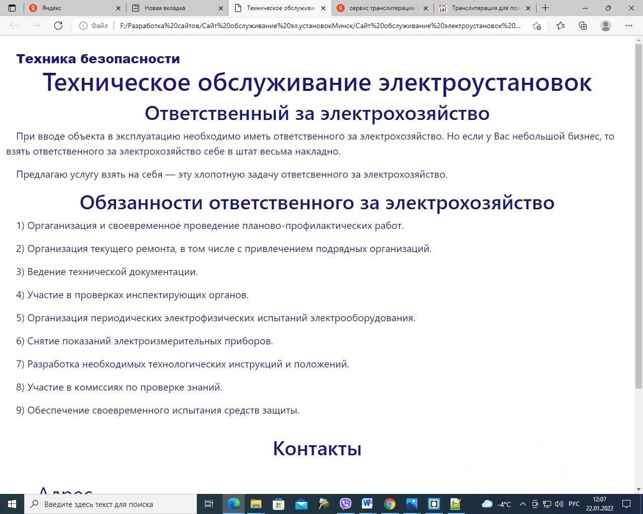Launch Google Chrome from the taskbar
This screenshot has height=514, width=643.
[390, 504]
